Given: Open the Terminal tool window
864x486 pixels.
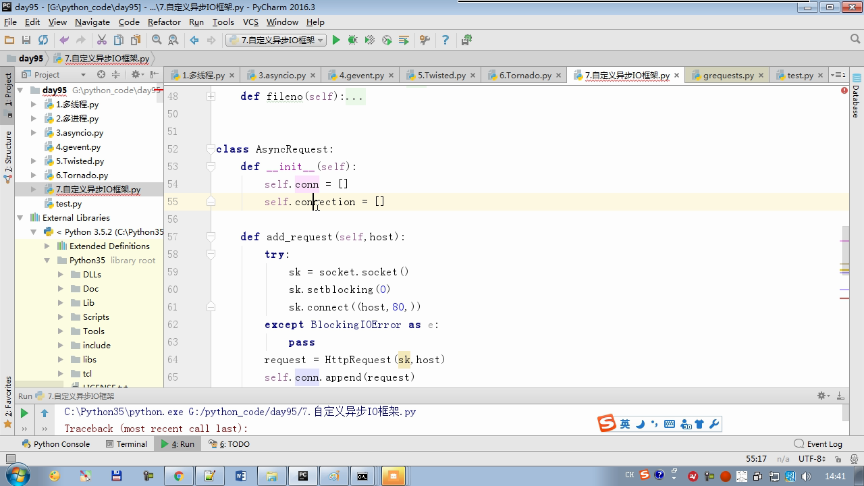Looking at the screenshot, I should click(127, 444).
